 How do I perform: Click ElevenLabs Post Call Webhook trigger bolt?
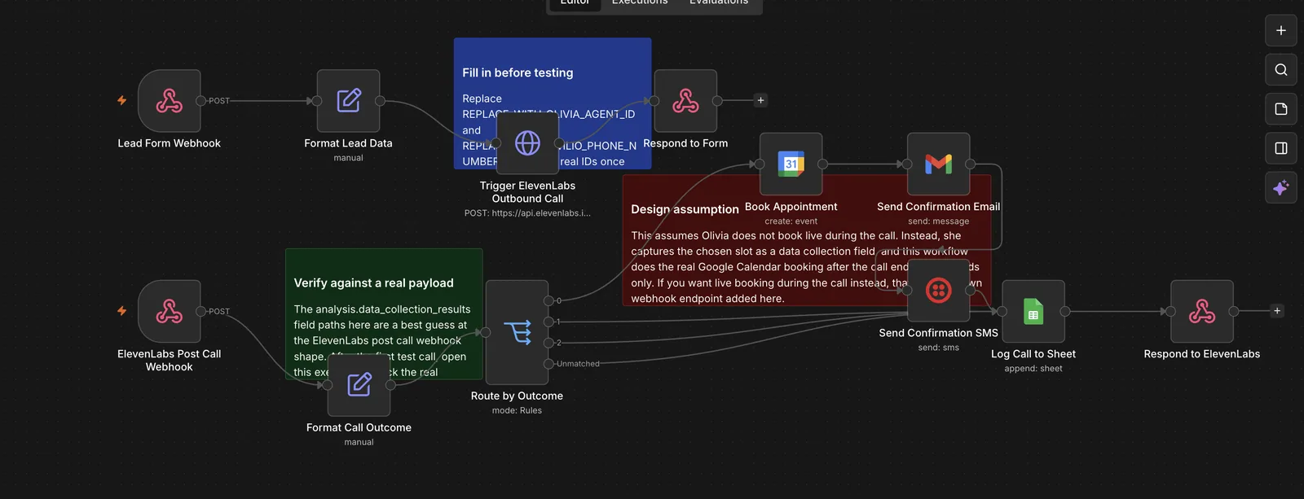coord(122,311)
